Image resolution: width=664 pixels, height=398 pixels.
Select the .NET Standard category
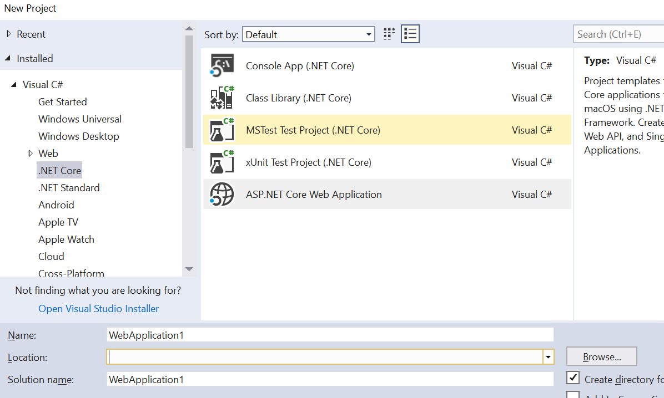[x=69, y=188]
